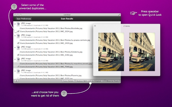
Task: Click JPEG file icon for La piazza centrale group
Action: click(x=19, y=36)
